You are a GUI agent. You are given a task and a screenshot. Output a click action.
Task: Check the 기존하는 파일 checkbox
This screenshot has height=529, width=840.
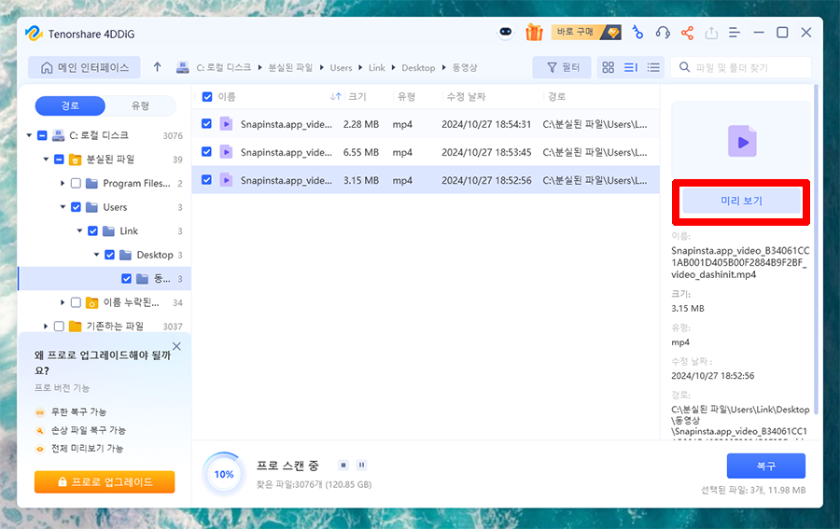tap(59, 326)
